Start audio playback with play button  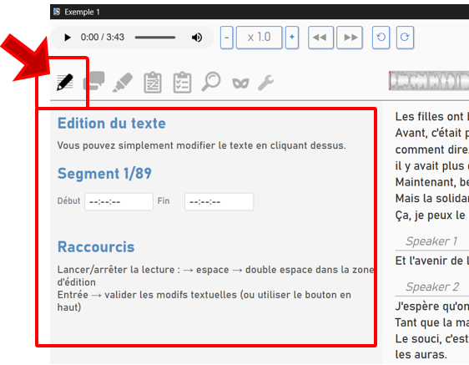point(68,38)
